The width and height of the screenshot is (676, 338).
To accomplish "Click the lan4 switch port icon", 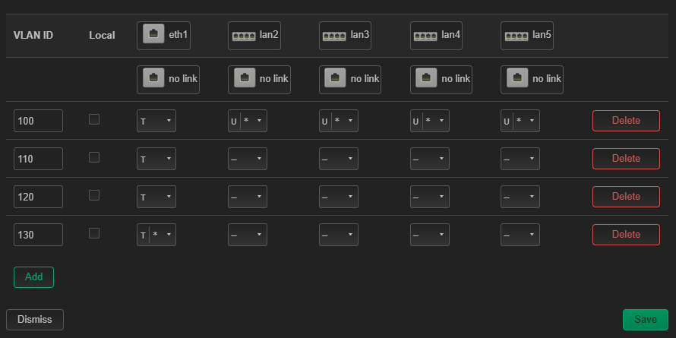I will [x=426, y=36].
